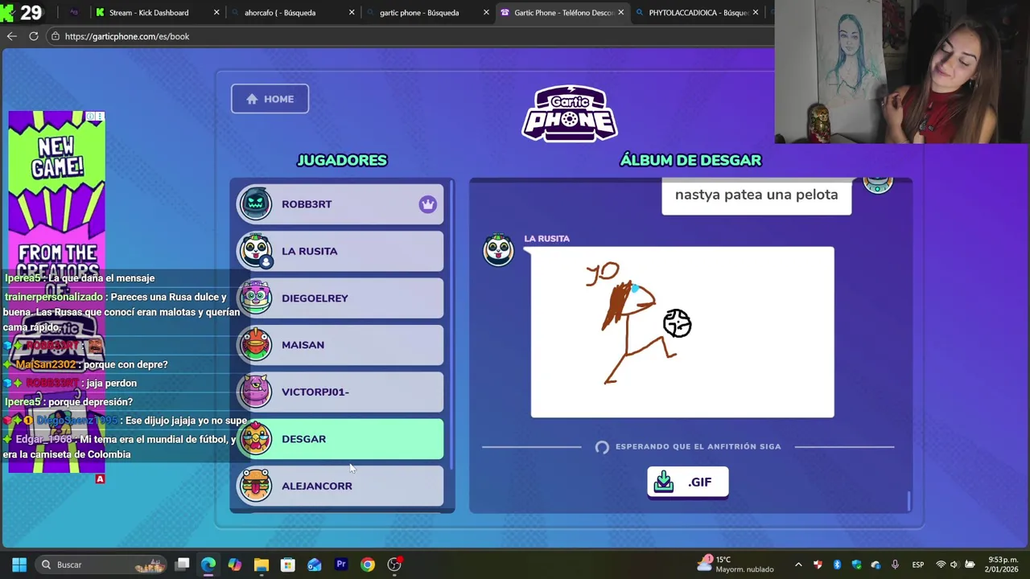Click DESGAR's avatar icon
Viewport: 1030px width, 579px height.
click(256, 438)
